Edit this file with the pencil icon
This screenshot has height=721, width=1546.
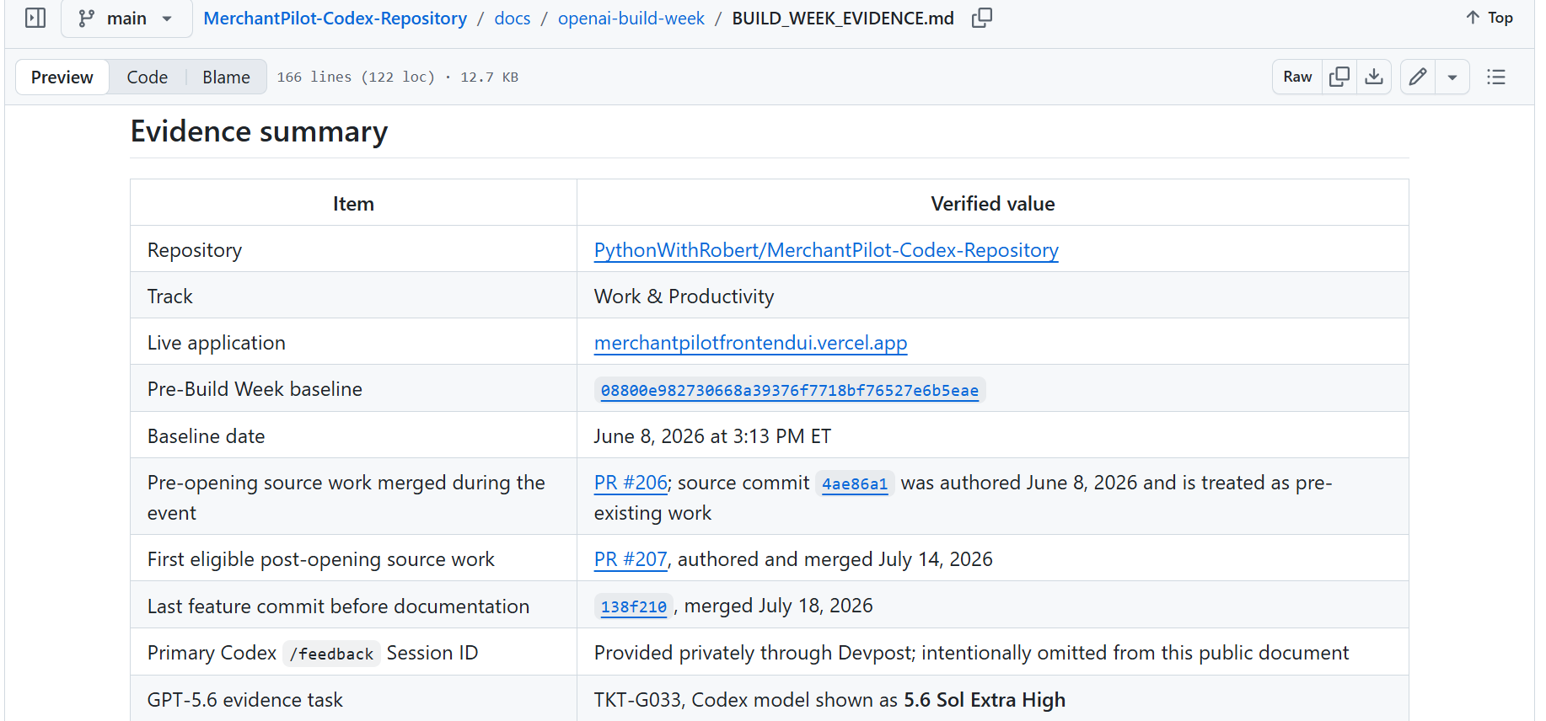1418,77
